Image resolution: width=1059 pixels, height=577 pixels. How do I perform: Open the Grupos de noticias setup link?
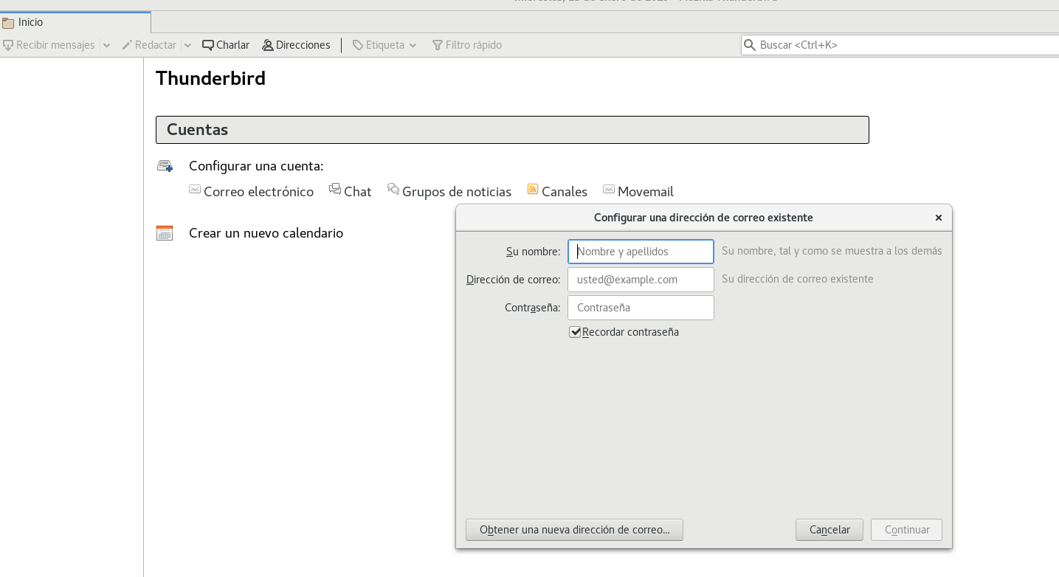click(x=457, y=192)
